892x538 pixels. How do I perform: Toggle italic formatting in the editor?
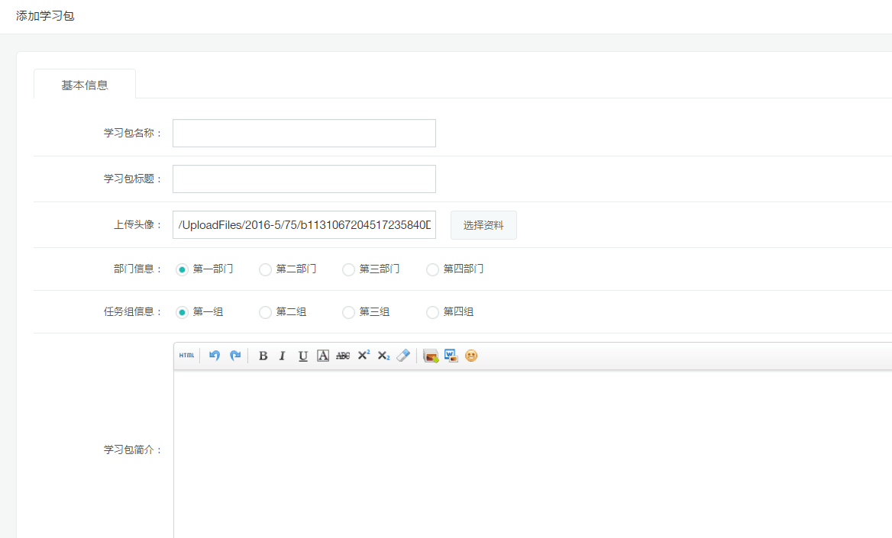(x=282, y=356)
